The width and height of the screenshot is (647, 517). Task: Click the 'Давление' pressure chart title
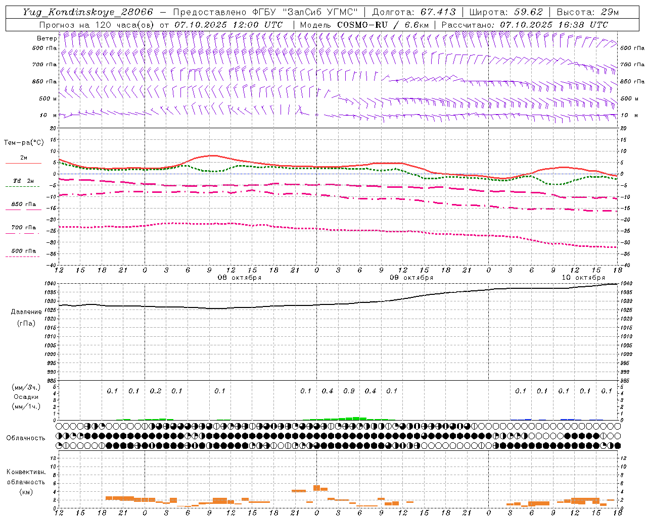pyautogui.click(x=26, y=312)
